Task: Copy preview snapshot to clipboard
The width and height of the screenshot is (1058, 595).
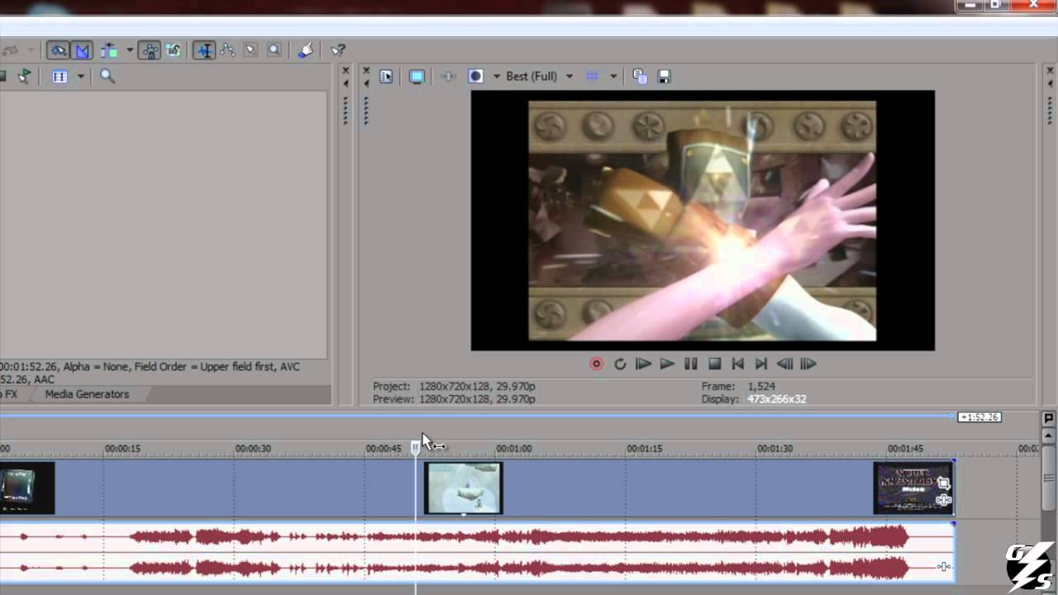Action: (640, 76)
